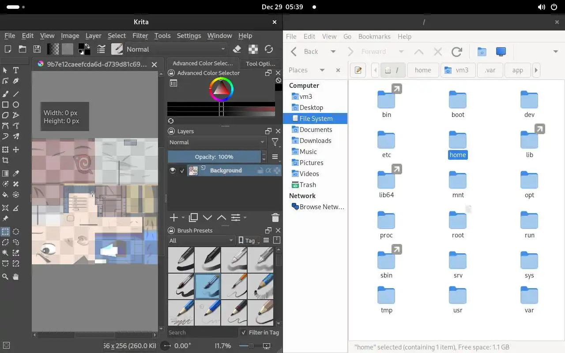Click the Open document folder icon
The height and width of the screenshot is (353, 565).
point(23,49)
